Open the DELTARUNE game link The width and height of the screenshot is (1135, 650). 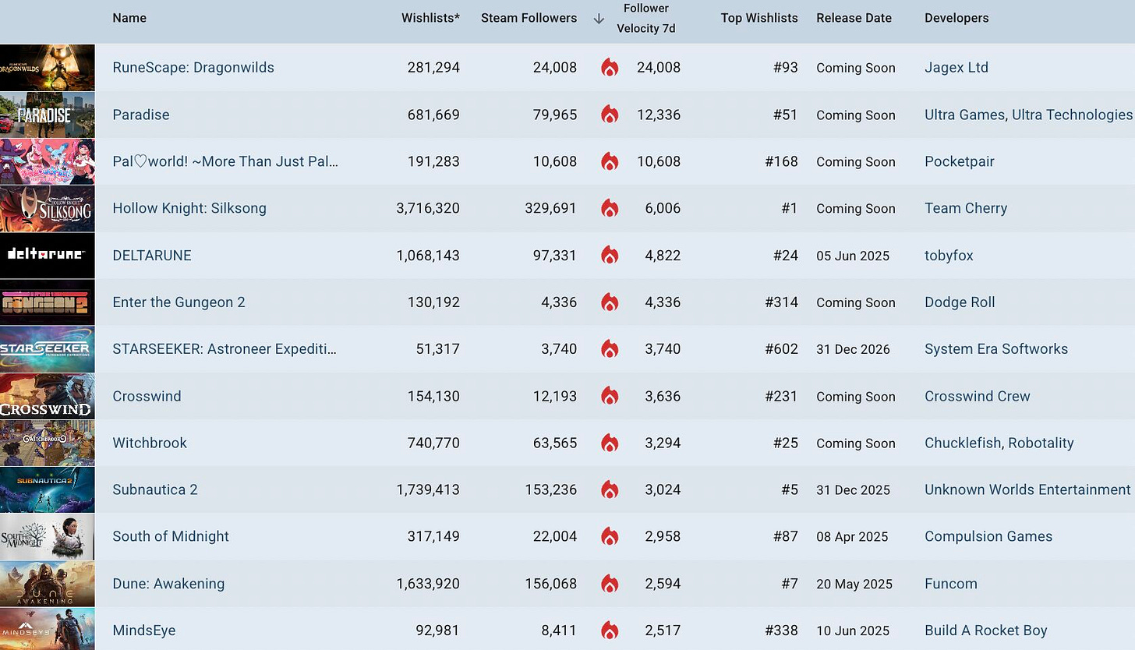pyautogui.click(x=152, y=256)
